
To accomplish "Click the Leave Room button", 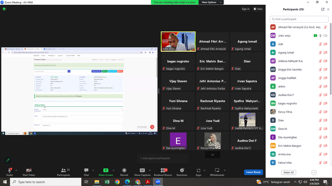I will (254, 172).
